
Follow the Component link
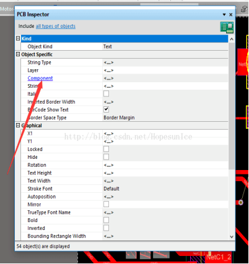click(40, 78)
